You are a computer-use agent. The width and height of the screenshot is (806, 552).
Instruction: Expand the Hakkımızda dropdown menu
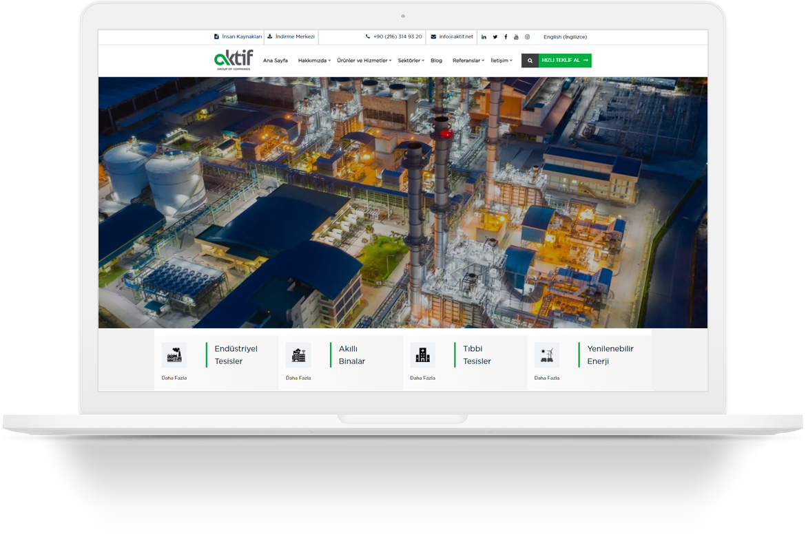(314, 61)
